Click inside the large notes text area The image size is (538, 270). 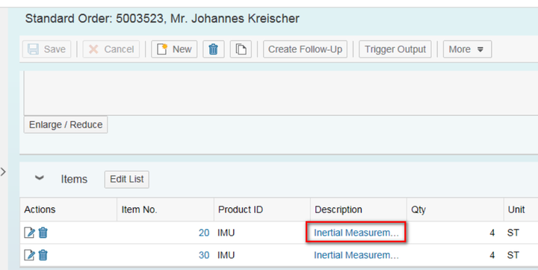[281, 93]
